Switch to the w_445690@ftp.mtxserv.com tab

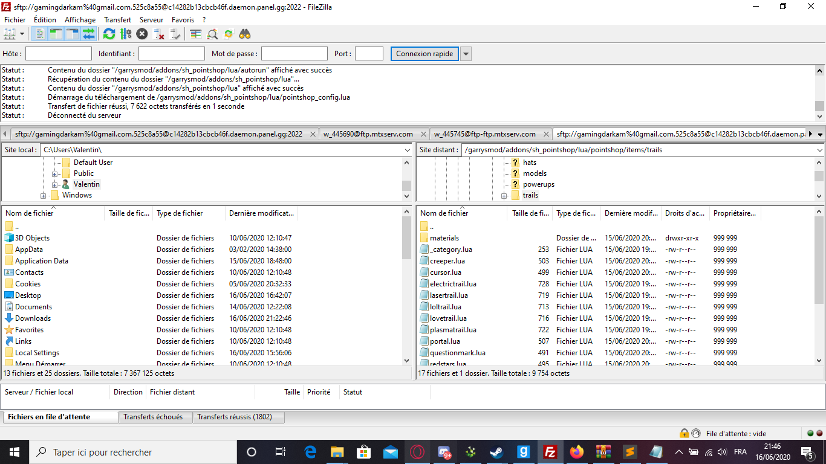point(368,134)
